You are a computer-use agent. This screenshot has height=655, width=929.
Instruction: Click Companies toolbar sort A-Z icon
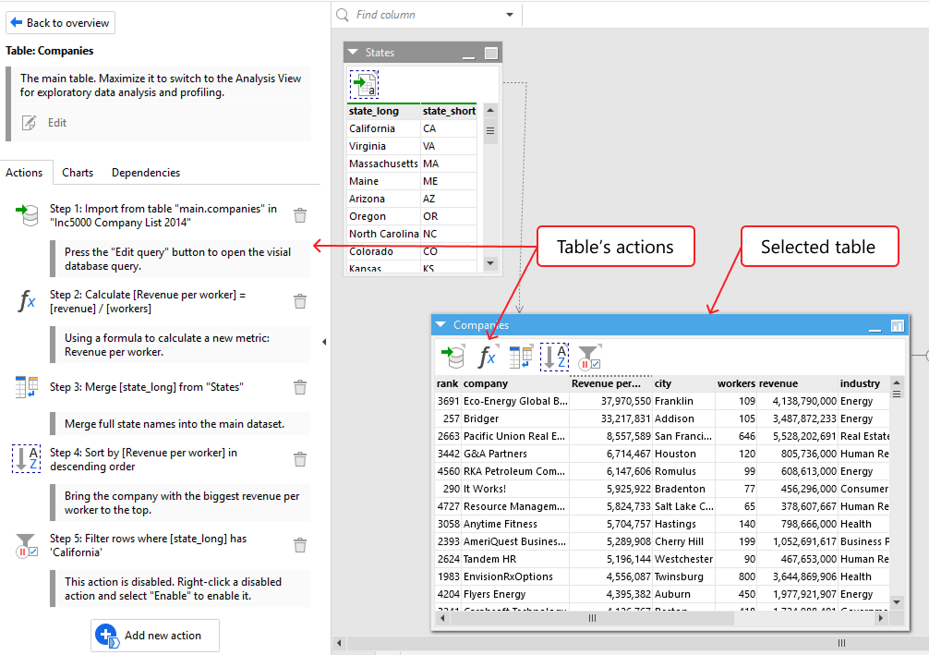pyautogui.click(x=555, y=357)
